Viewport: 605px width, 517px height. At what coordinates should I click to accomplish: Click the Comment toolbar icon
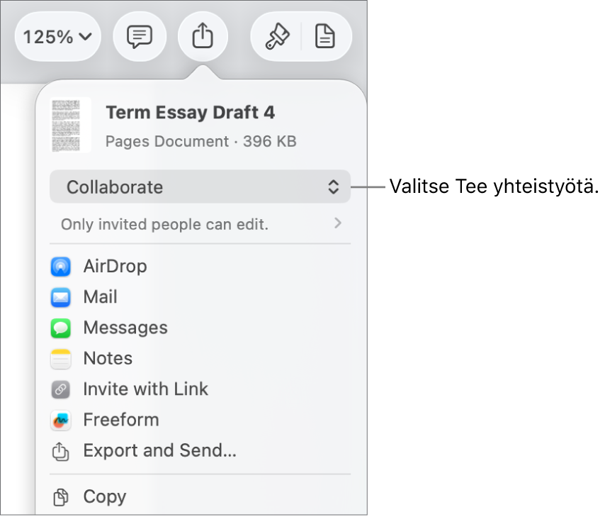(140, 37)
